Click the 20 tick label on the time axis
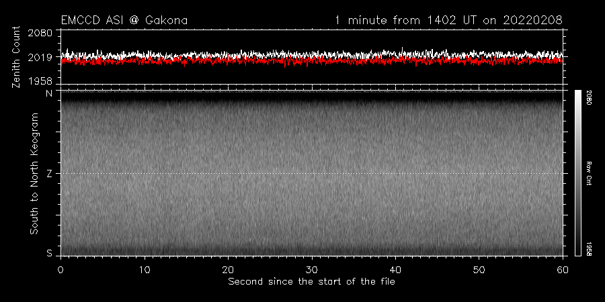Image resolution: width=605 pixels, height=302 pixels. coord(228,269)
